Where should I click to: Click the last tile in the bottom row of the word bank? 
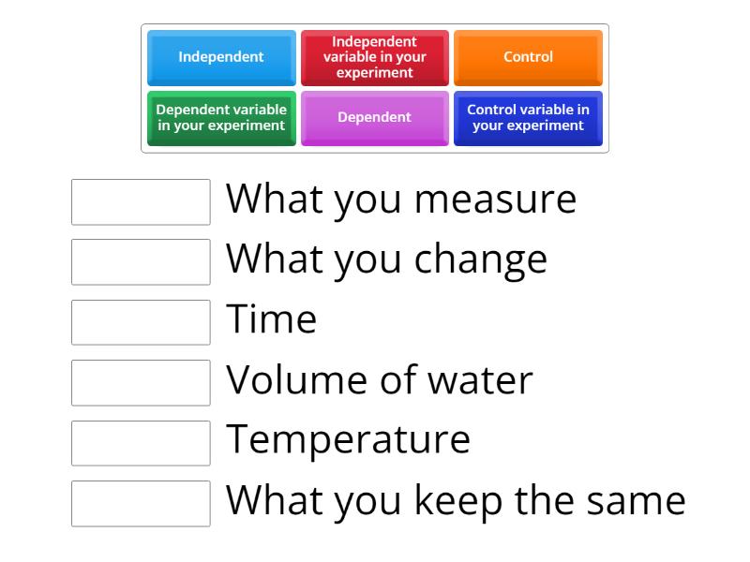tap(528, 118)
